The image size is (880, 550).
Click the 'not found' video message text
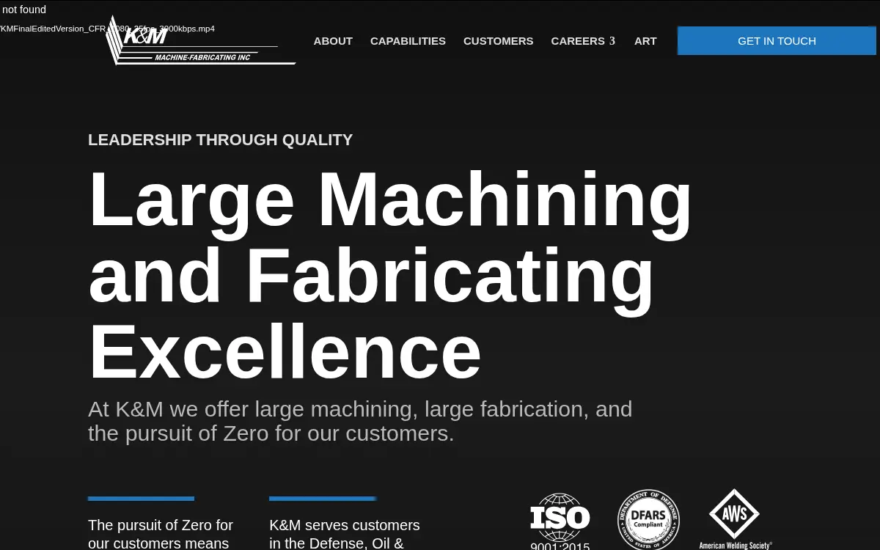tap(24, 10)
